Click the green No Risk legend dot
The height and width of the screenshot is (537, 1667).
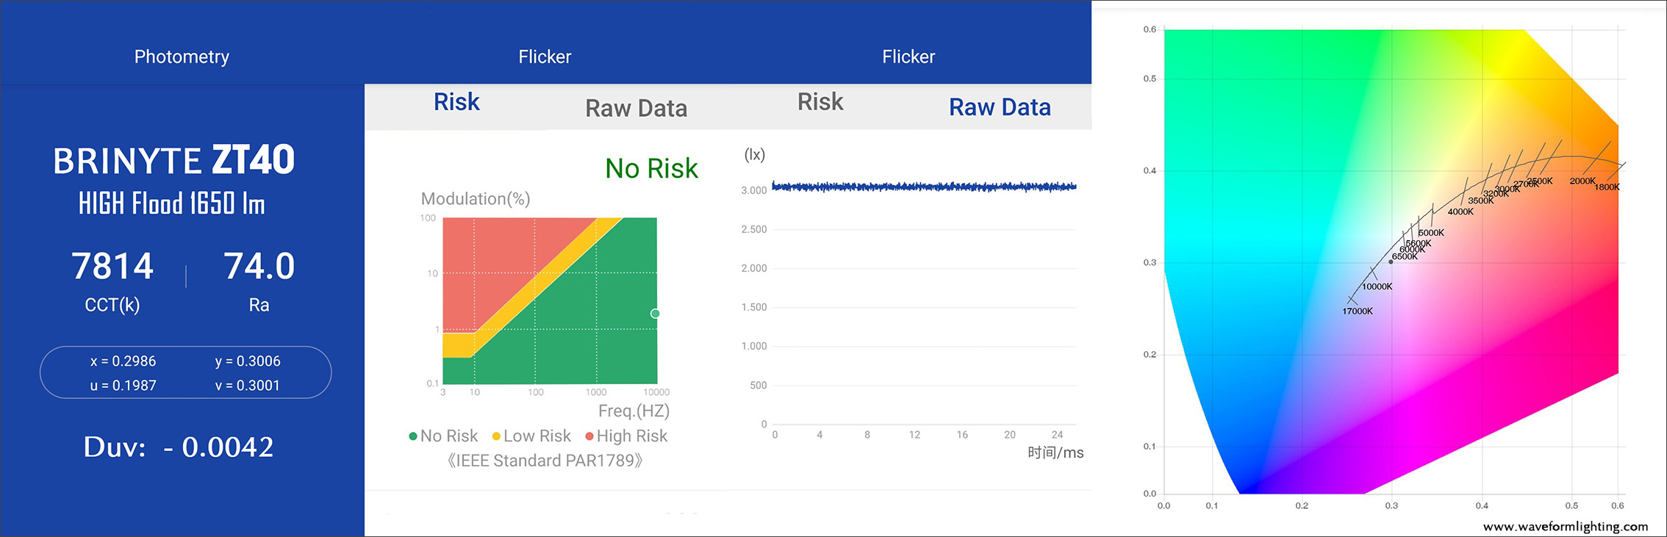[413, 436]
